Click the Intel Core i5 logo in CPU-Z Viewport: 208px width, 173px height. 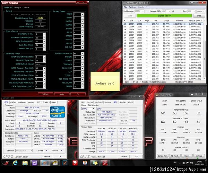[x=58, y=112]
